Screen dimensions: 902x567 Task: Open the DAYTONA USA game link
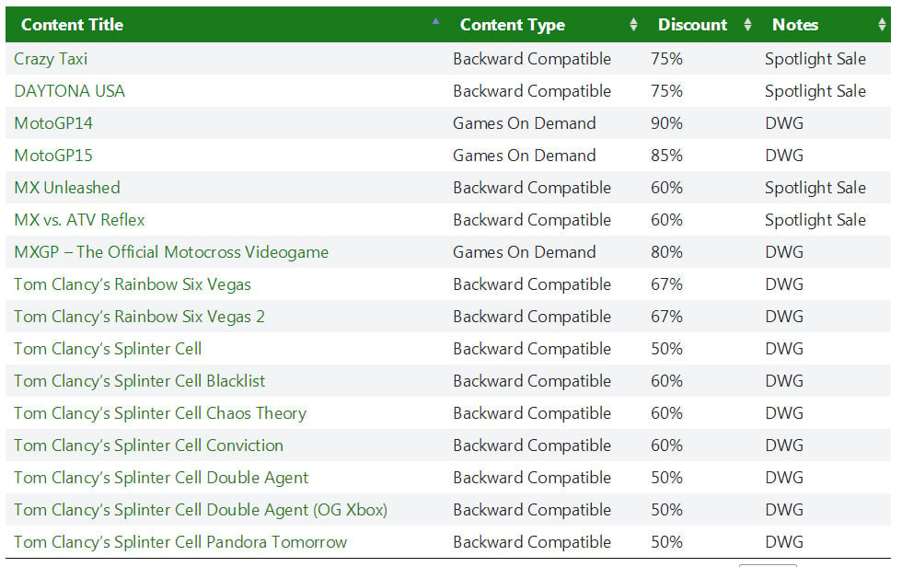69,91
